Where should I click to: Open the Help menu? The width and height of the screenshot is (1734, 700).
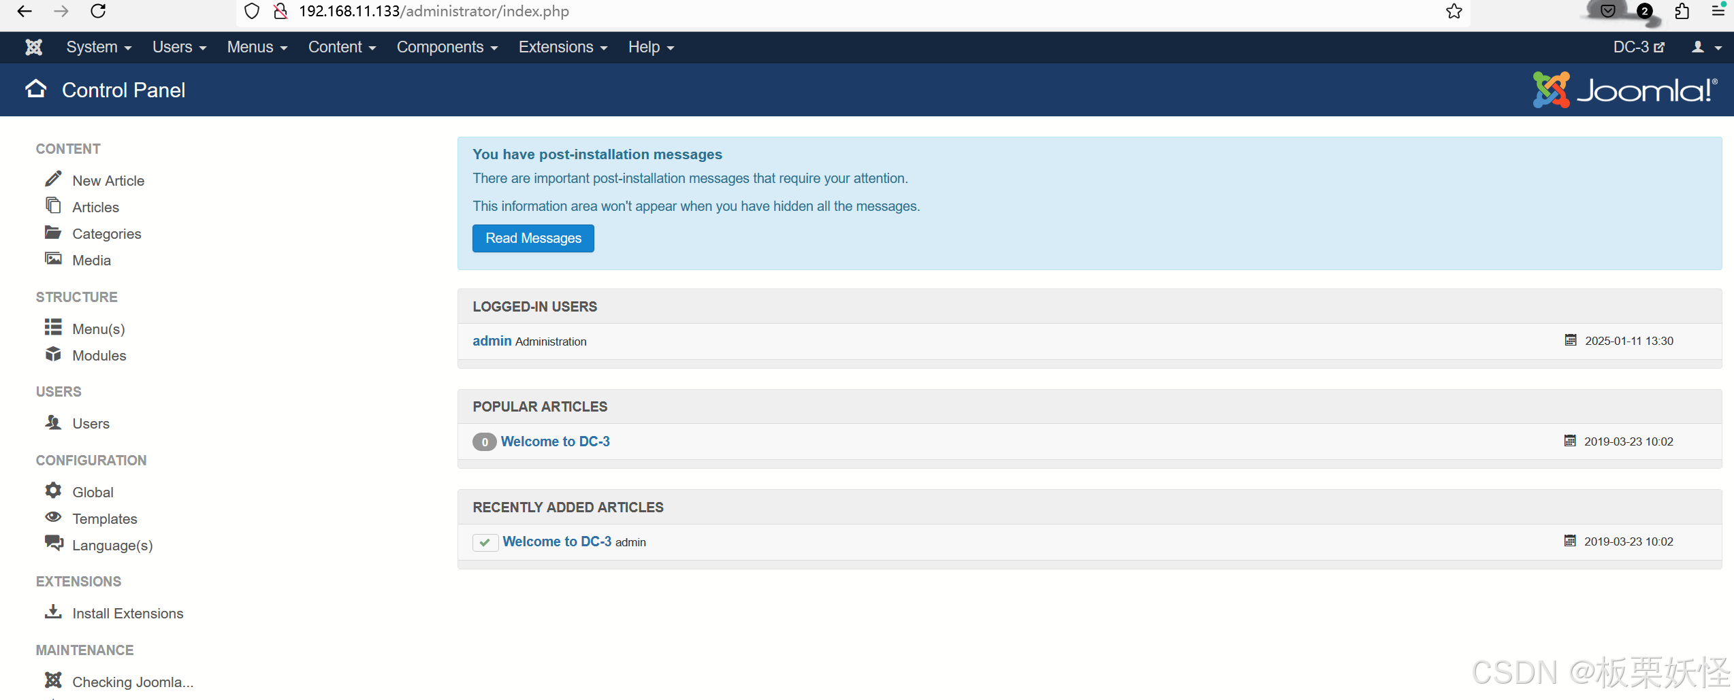(651, 47)
